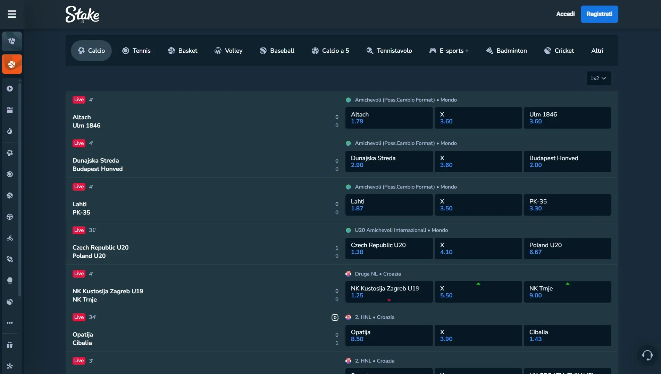661x374 pixels.
Task: Open the calendar schedule icon
Action: click(x=10, y=110)
